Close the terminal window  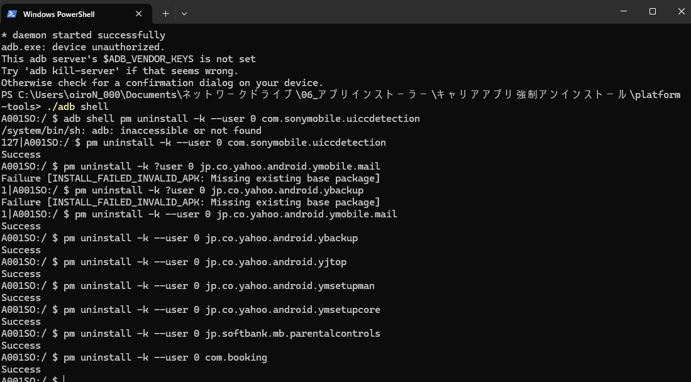point(681,11)
